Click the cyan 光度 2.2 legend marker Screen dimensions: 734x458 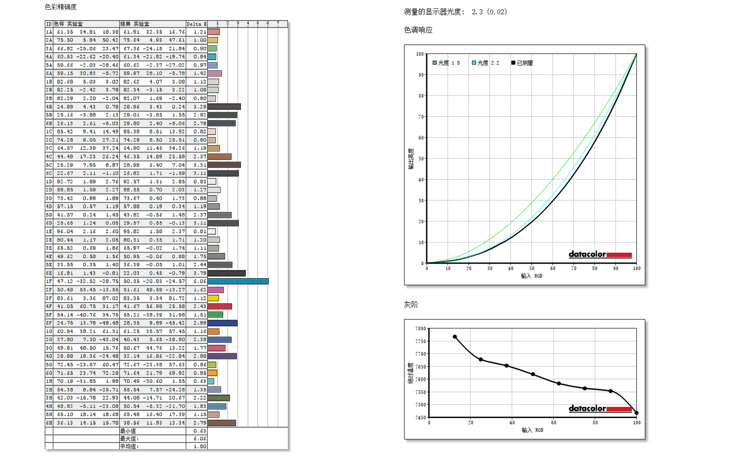(x=474, y=63)
